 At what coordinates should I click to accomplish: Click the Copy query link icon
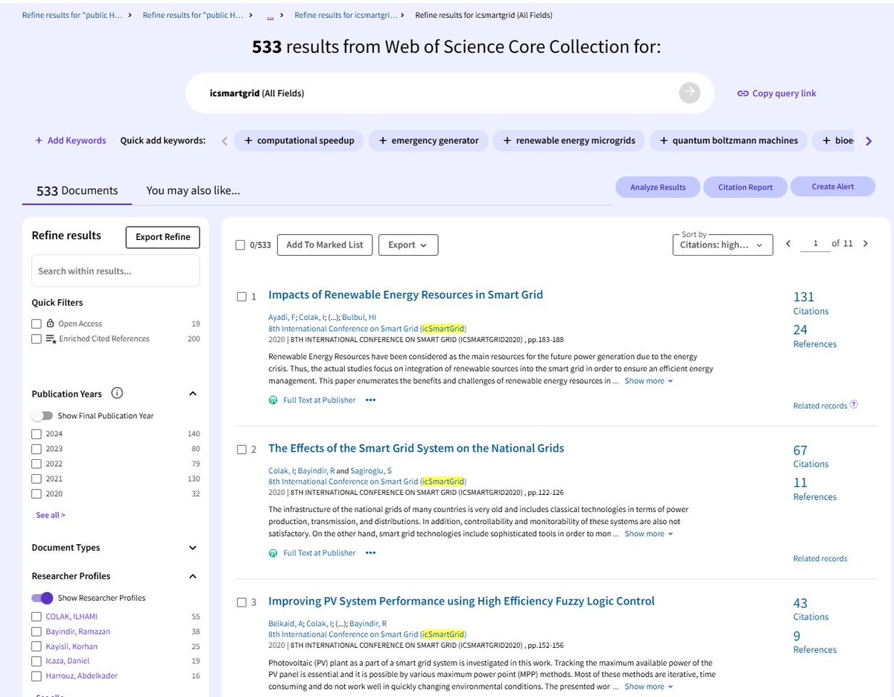pyautogui.click(x=743, y=93)
